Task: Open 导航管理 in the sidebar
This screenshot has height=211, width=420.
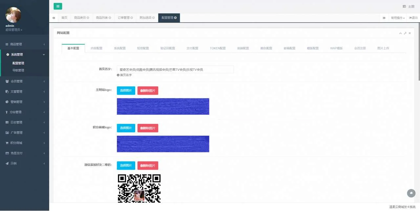Action: [18, 70]
